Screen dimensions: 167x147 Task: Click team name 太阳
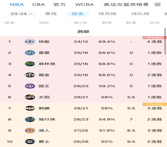click(44, 97)
